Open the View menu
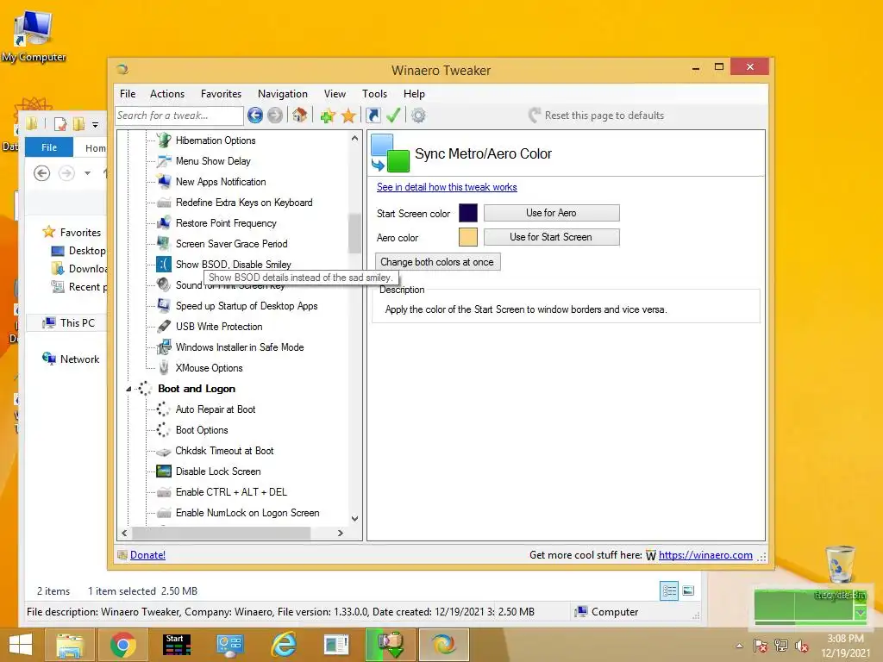 pos(335,93)
